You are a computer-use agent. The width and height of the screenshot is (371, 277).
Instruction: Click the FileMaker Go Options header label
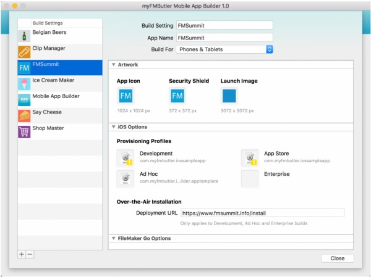144,239
